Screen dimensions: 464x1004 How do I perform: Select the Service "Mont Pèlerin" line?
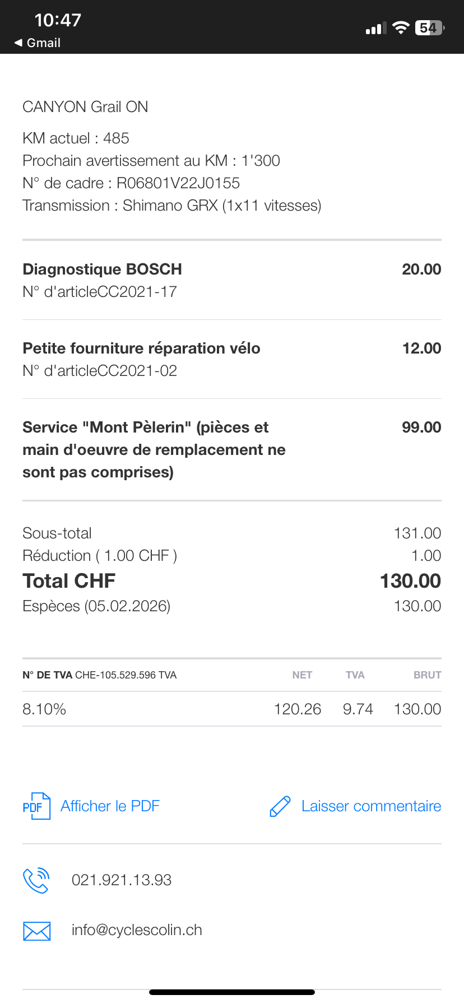(154, 449)
